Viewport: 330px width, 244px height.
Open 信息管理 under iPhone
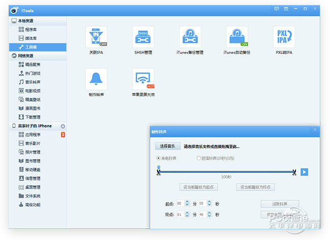pyautogui.click(x=38, y=178)
